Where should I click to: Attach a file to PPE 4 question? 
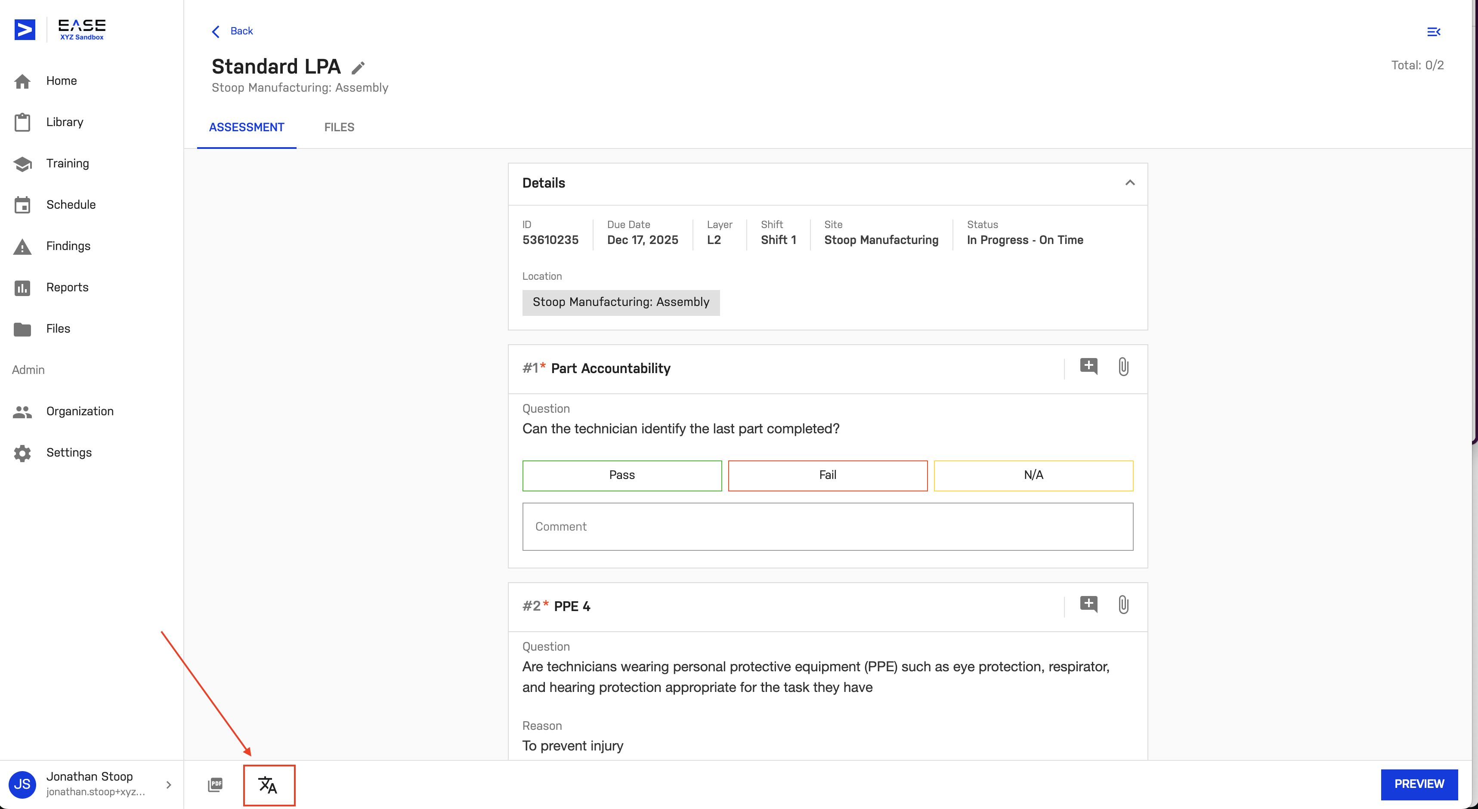tap(1123, 604)
